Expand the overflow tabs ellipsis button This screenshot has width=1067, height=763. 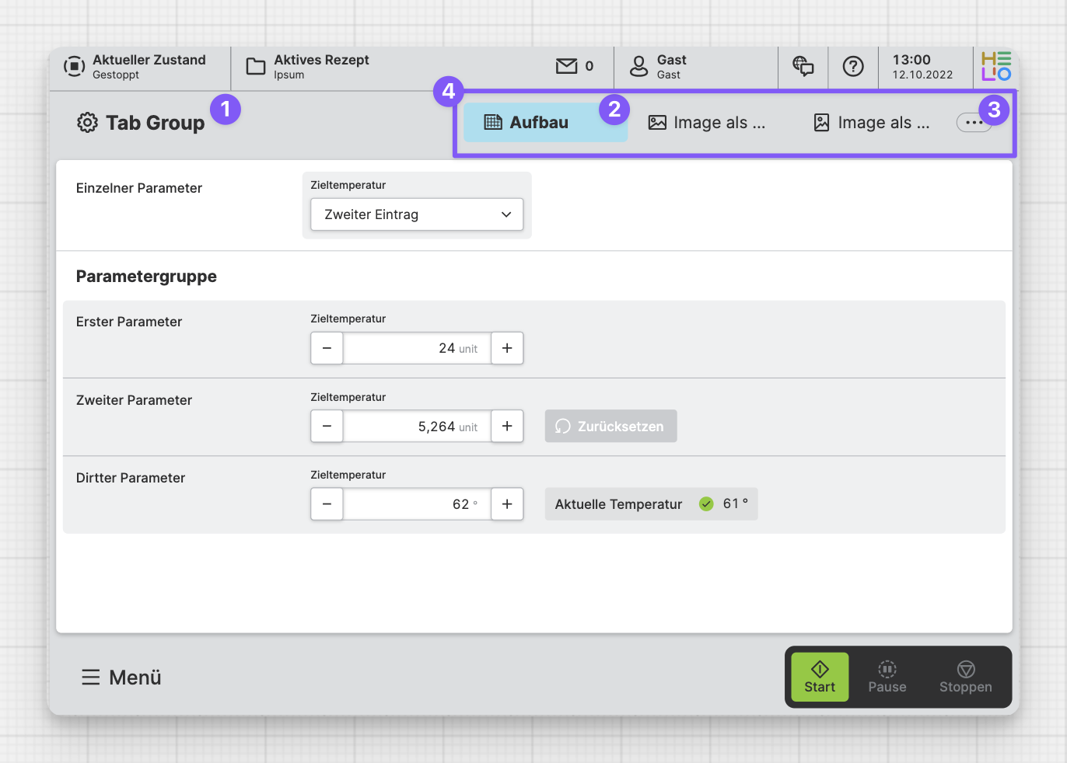tap(973, 123)
